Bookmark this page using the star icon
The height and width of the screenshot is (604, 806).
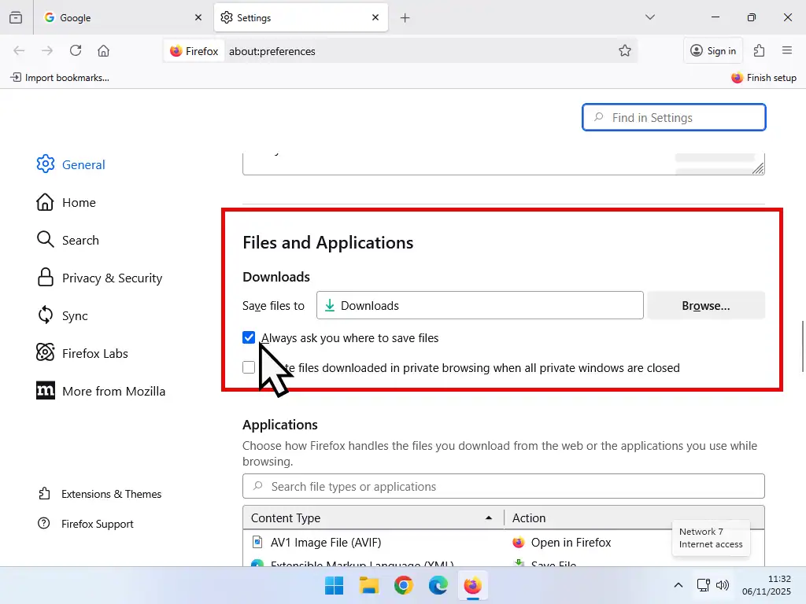[x=625, y=50]
